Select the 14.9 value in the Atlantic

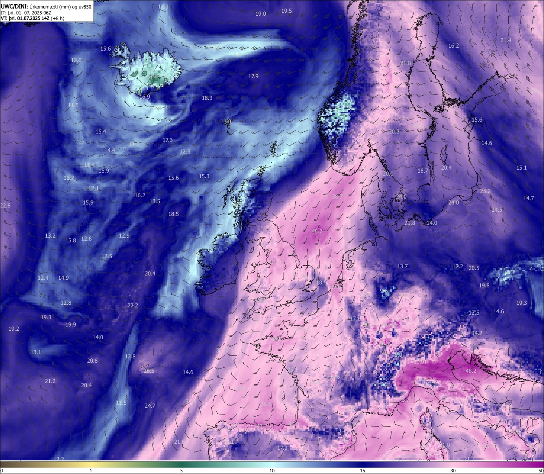coord(63,278)
